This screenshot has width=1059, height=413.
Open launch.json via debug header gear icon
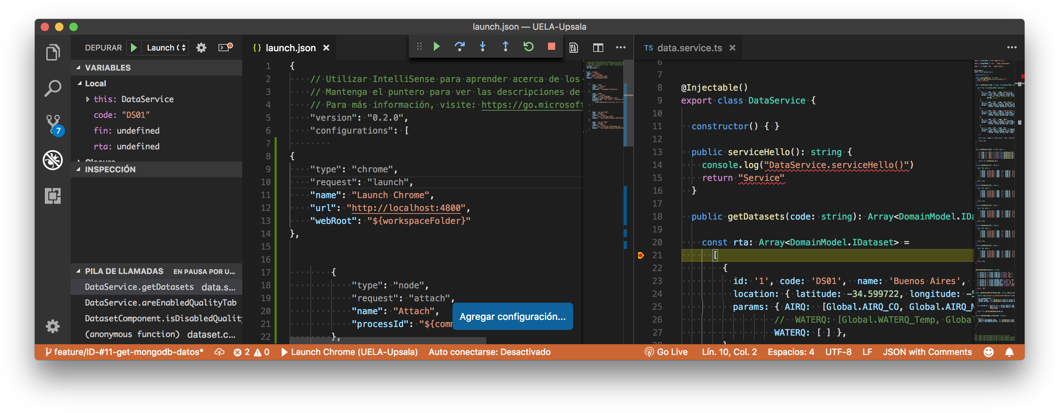(201, 48)
